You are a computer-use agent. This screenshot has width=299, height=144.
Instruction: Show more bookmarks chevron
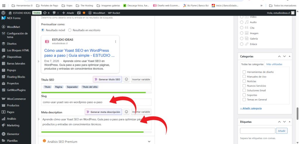pyautogui.click(x=261, y=6)
